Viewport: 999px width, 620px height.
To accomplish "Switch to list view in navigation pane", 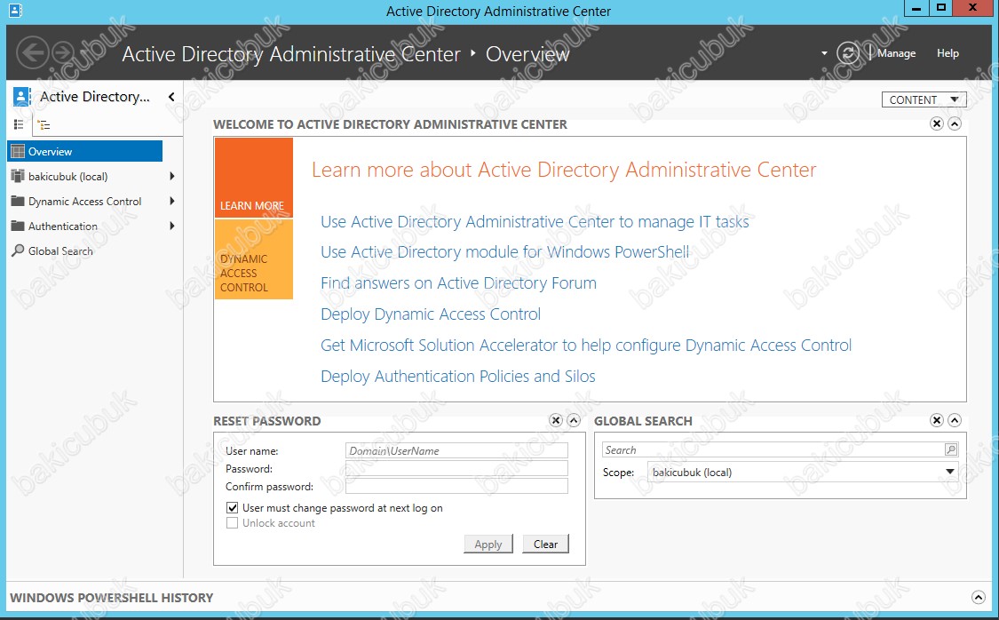I will click(19, 125).
